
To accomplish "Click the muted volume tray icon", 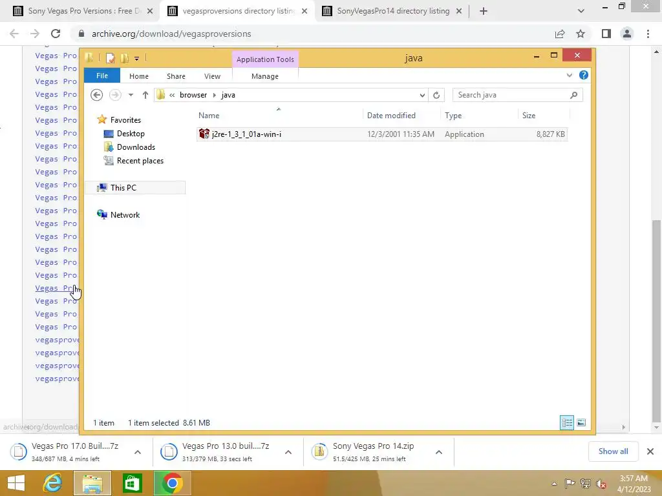I will coord(601,484).
